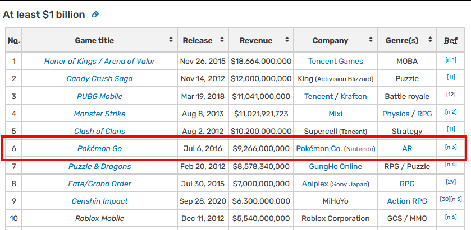
Task: Open footnote [n 1] reference
Action: click(x=451, y=60)
